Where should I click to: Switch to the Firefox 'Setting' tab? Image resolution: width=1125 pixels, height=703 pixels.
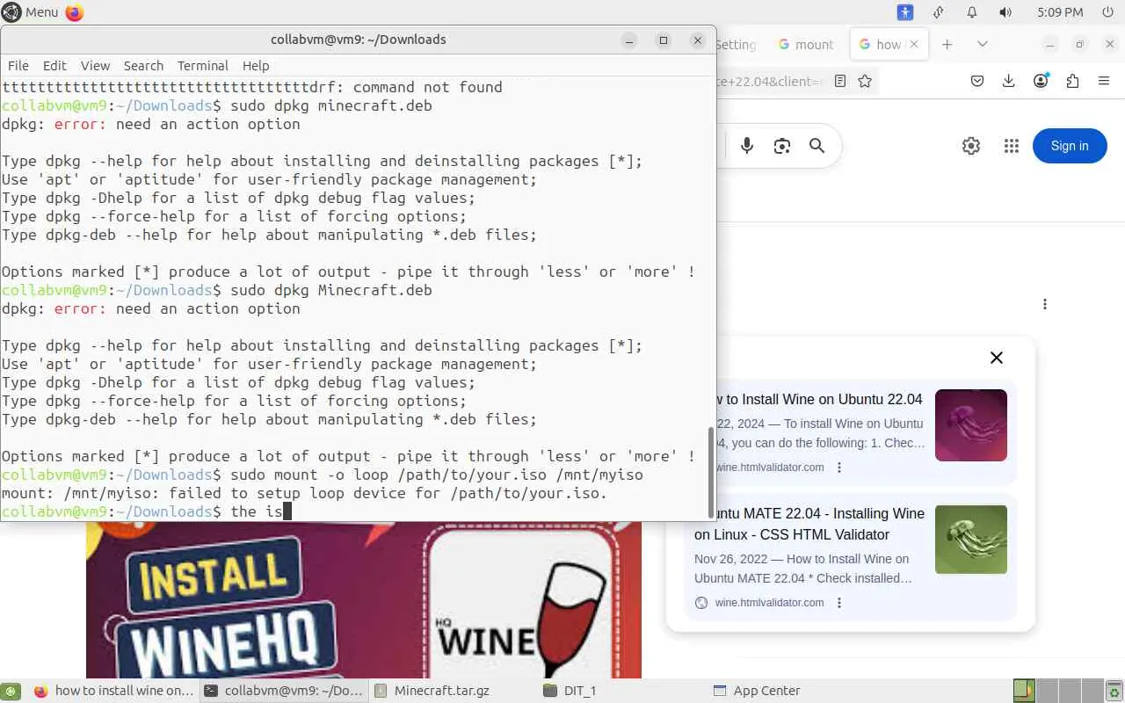[x=737, y=44]
